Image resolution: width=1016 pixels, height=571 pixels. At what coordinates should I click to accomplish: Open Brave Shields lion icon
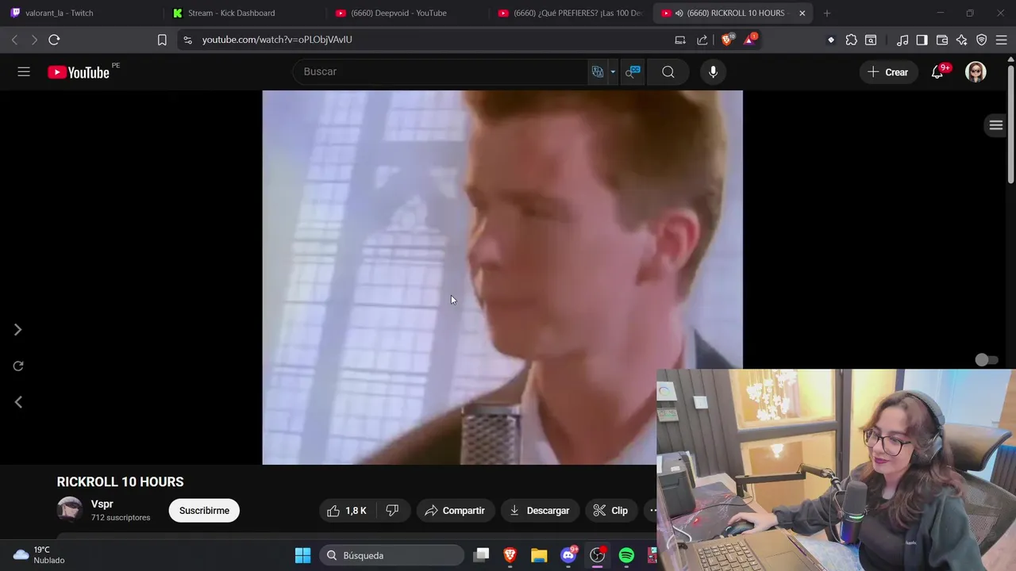click(x=726, y=40)
